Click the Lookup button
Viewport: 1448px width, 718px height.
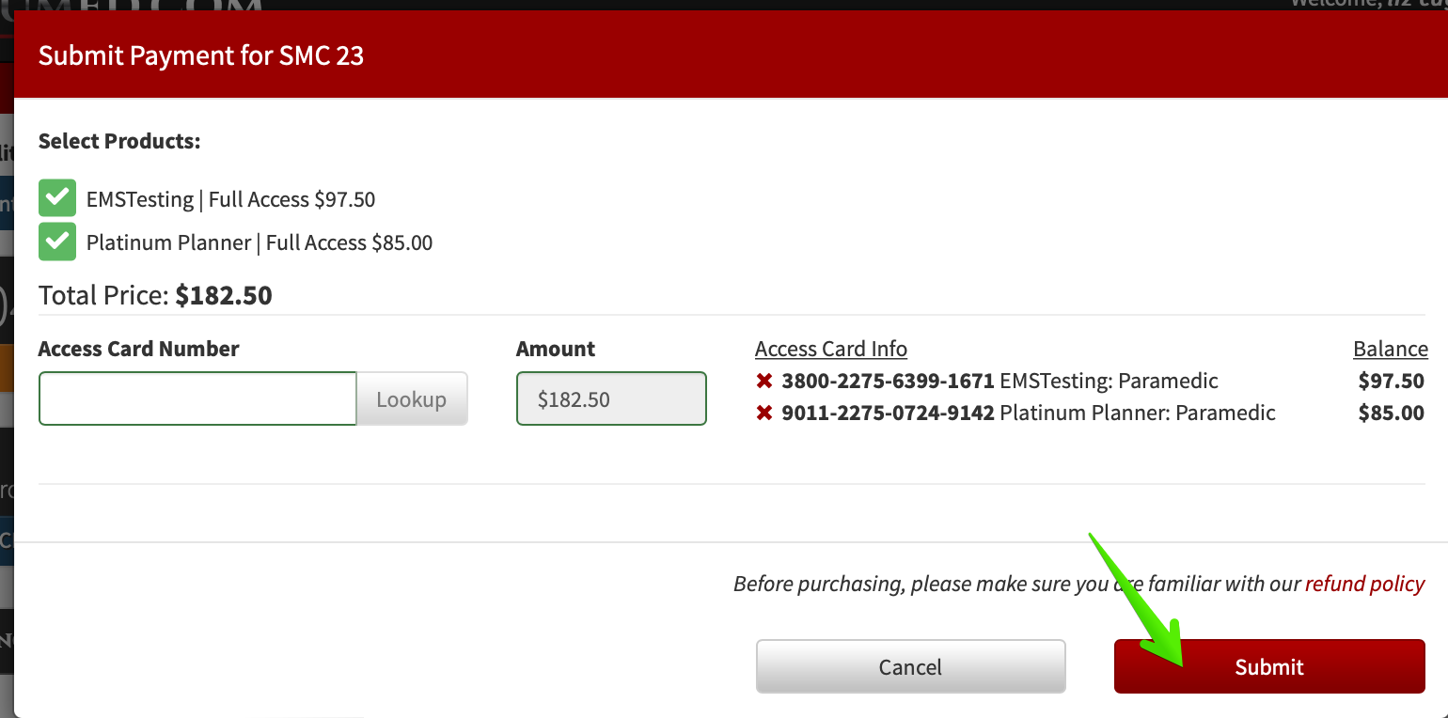click(412, 398)
